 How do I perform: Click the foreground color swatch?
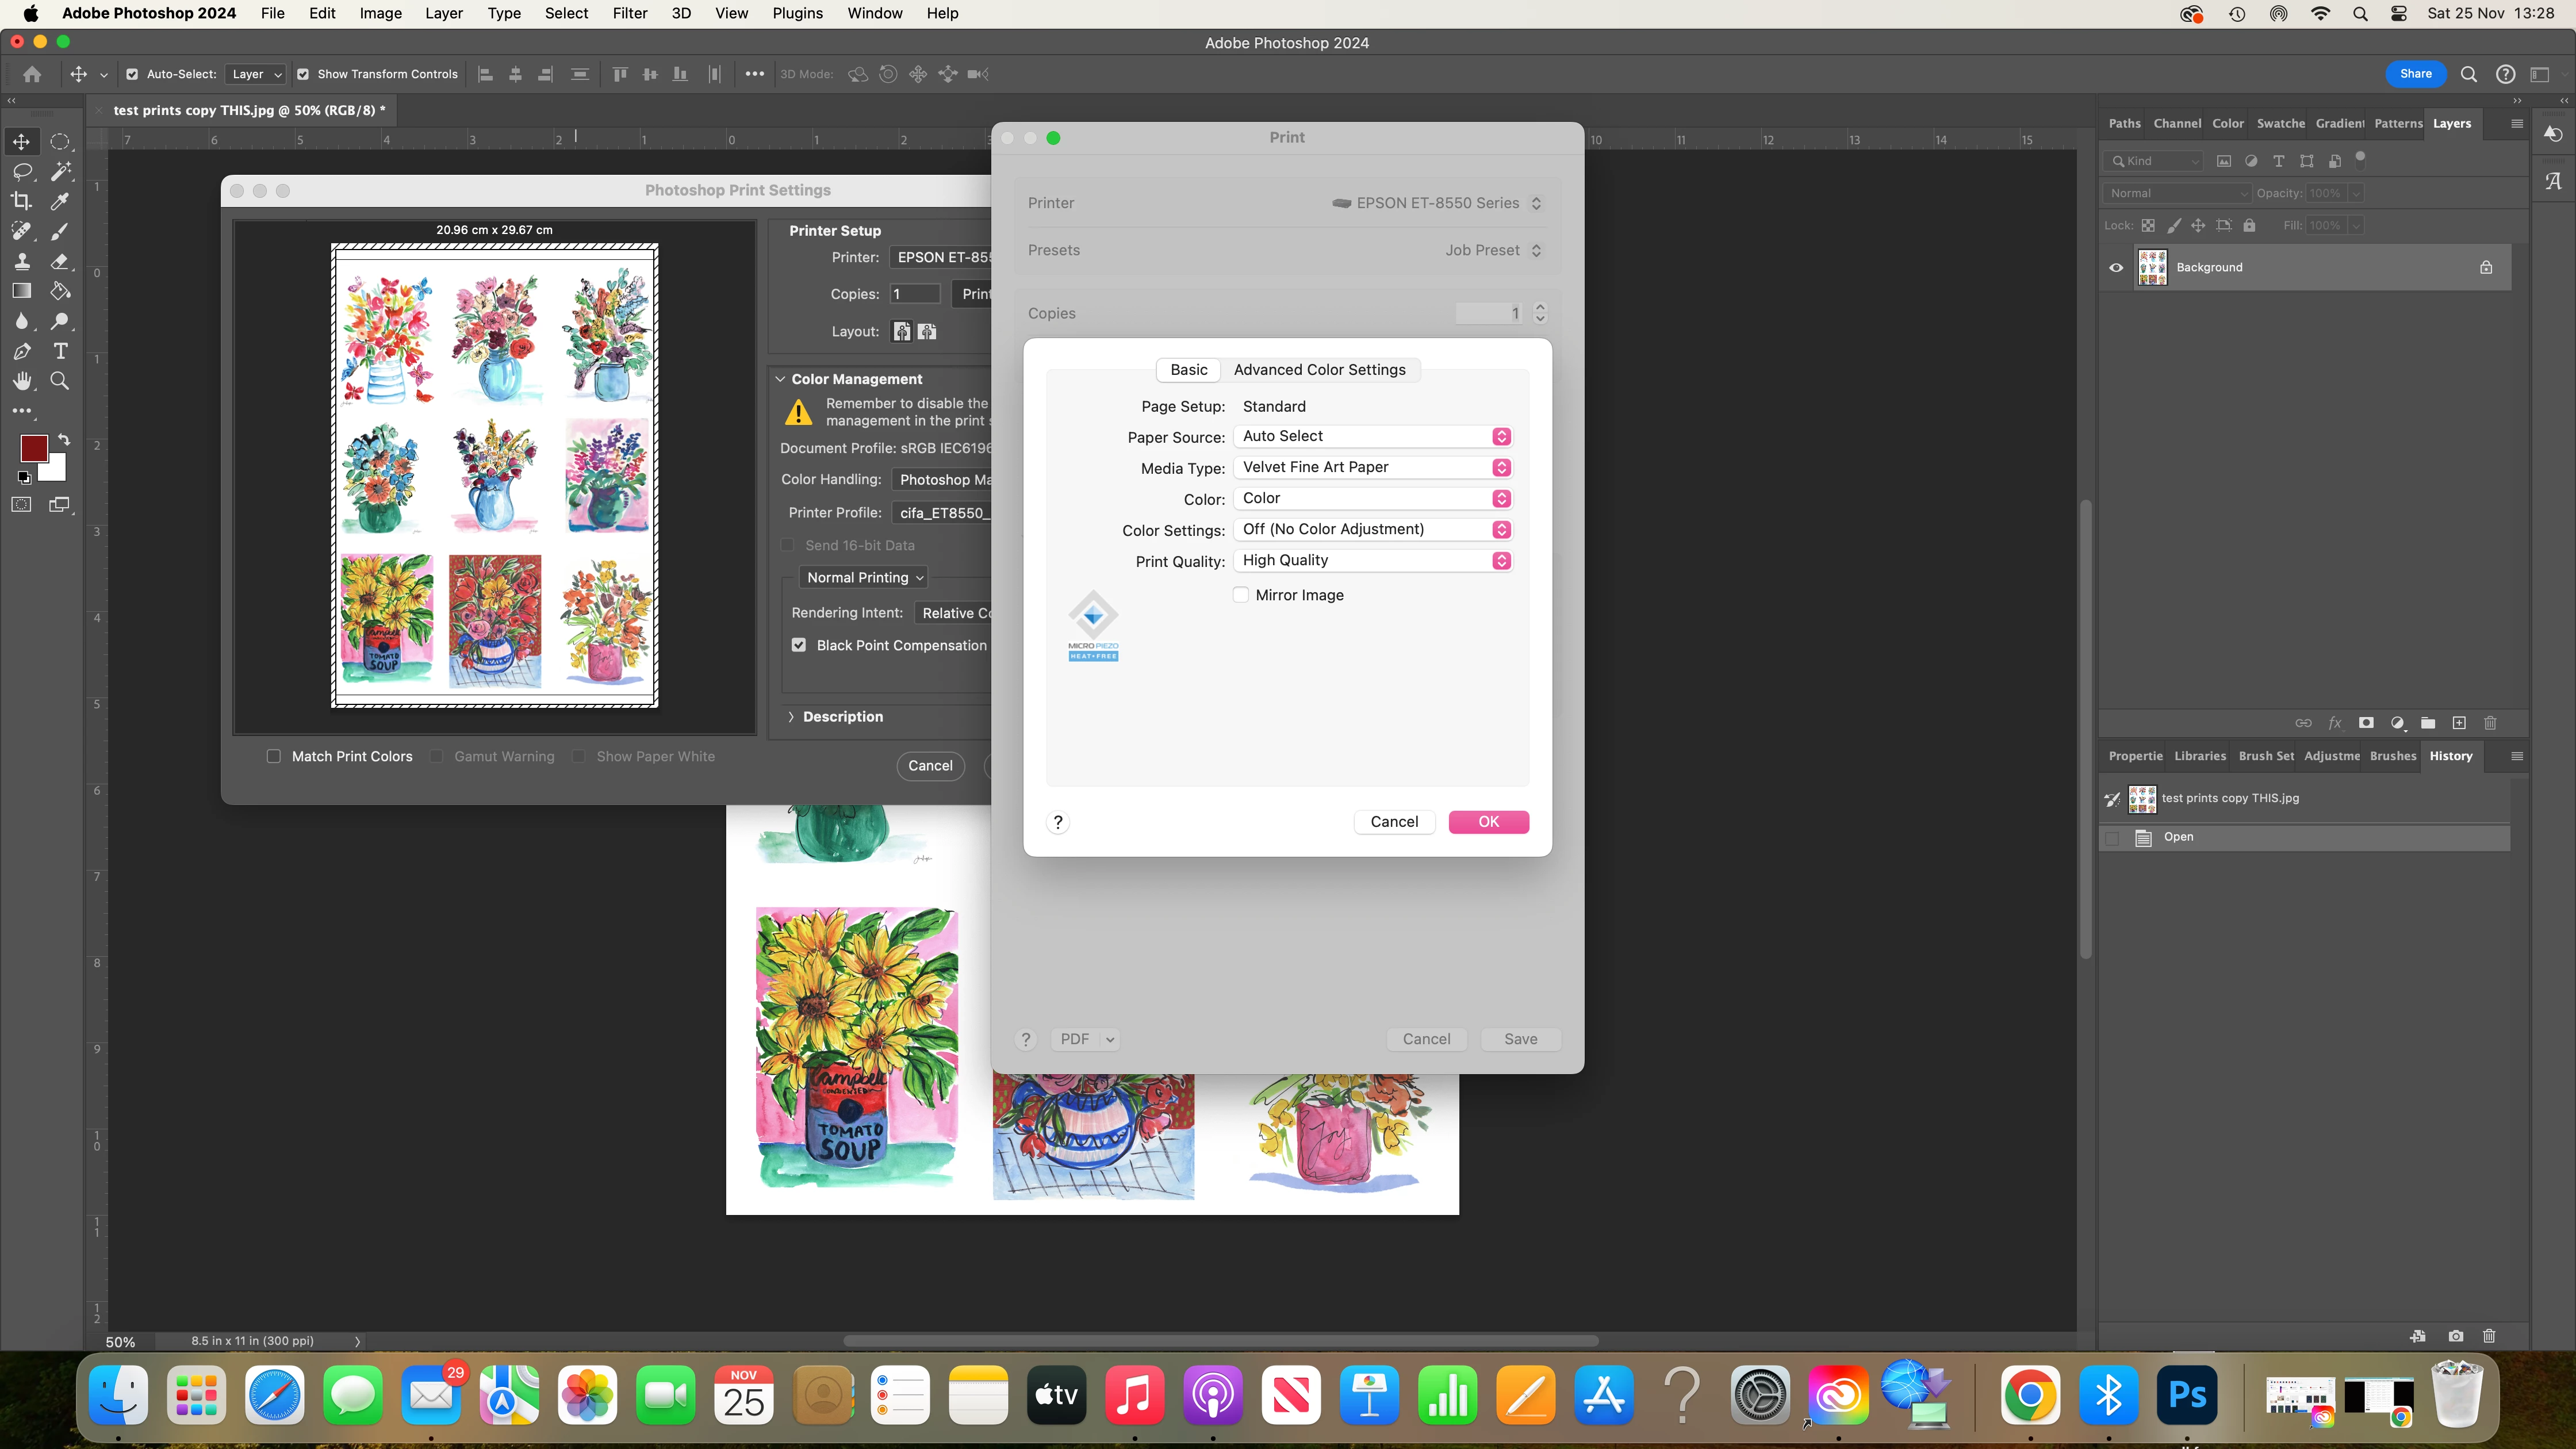33,448
